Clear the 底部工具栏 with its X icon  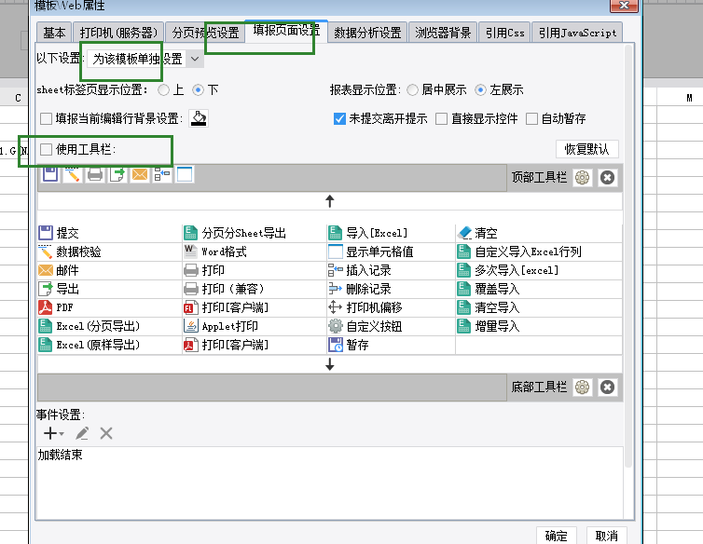tap(607, 388)
